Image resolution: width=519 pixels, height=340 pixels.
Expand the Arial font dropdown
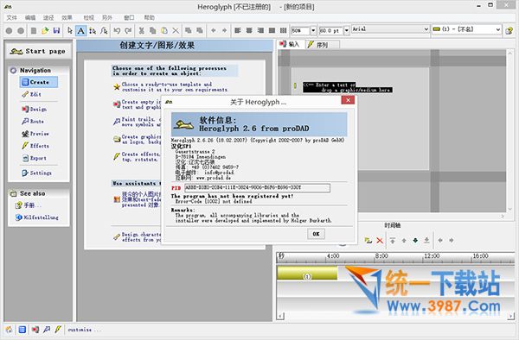coord(426,29)
